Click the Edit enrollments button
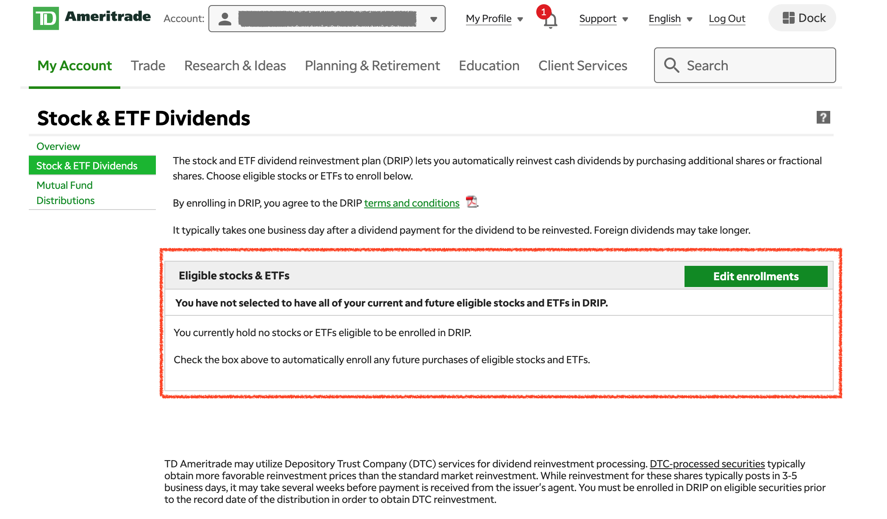The height and width of the screenshot is (519, 887). [x=756, y=276]
